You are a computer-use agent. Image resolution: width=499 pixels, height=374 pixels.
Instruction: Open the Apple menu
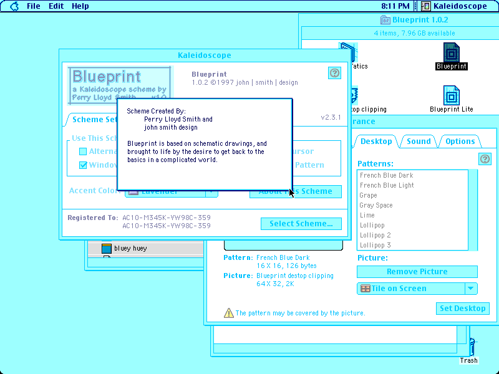(x=14, y=6)
